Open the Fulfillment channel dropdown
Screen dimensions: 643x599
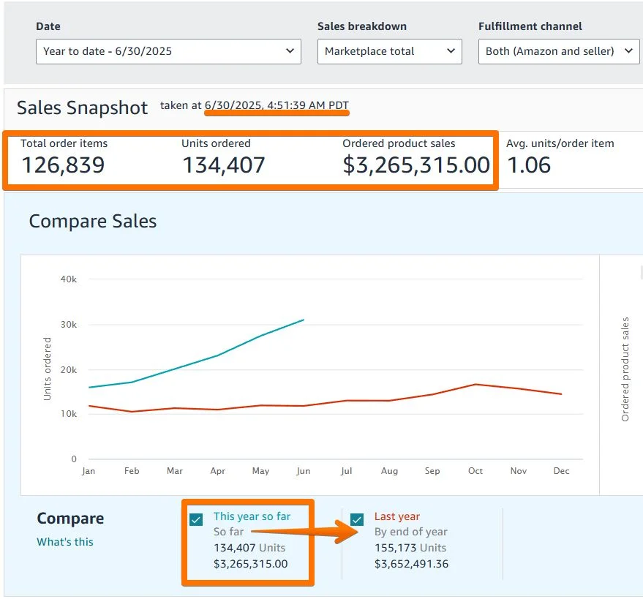(x=558, y=51)
